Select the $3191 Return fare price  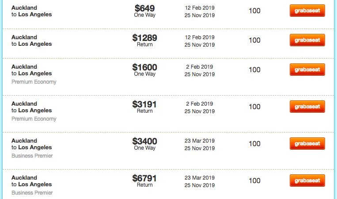(144, 104)
